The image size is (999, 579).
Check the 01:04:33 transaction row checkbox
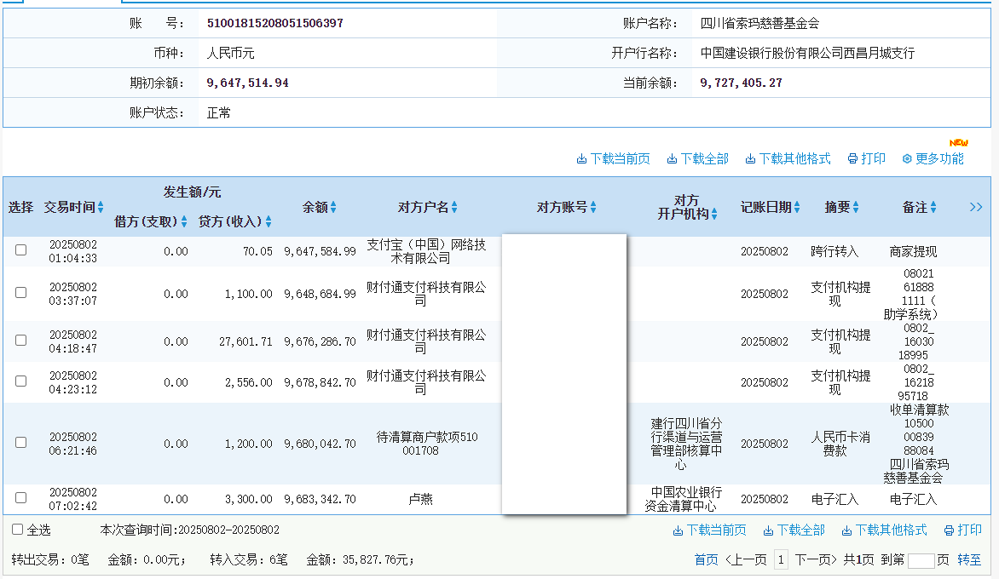(21, 250)
